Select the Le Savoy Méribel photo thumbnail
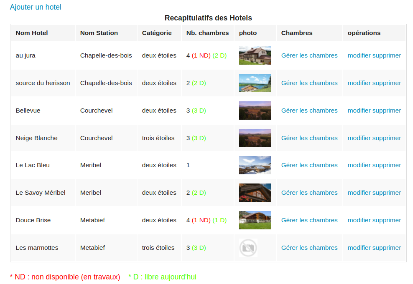This screenshot has height=284, width=413. pyautogui.click(x=255, y=193)
